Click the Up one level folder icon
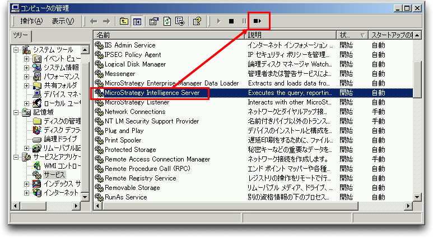This screenshot has width=433, height=238. [x=124, y=21]
